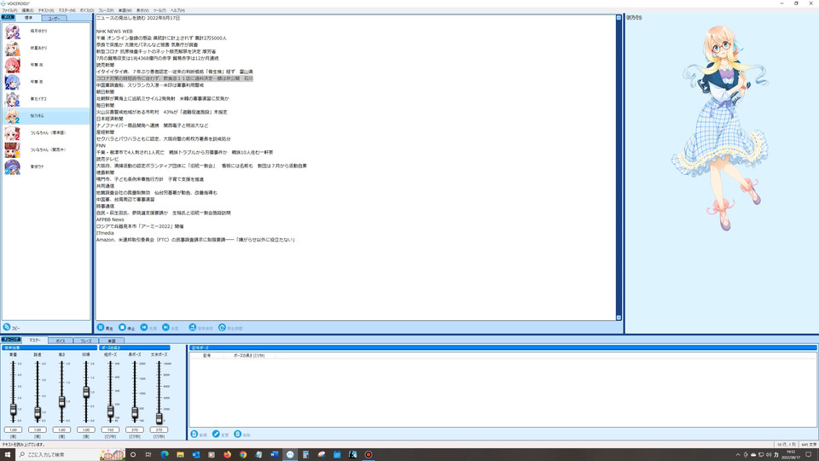Click the 再生時間 playback time icon

tap(222, 327)
